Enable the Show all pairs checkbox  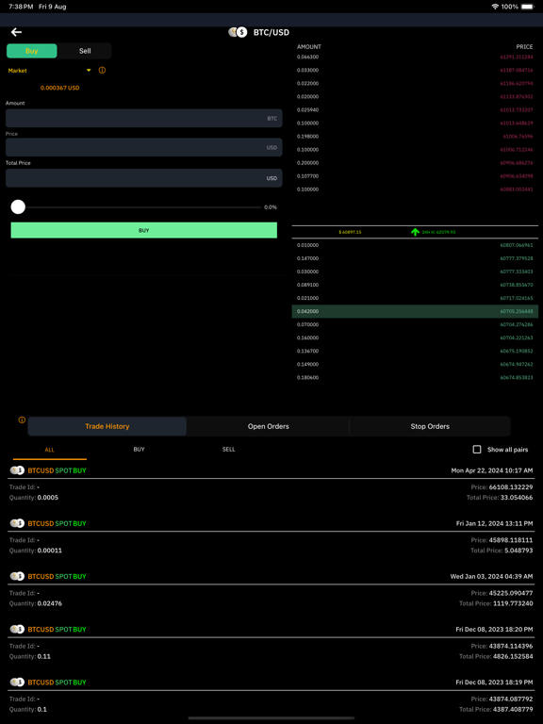click(x=477, y=450)
